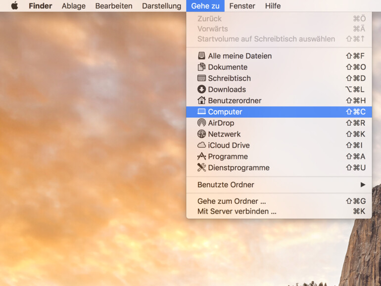
Task: Click the Netzwerk globe icon
Action: click(201, 134)
